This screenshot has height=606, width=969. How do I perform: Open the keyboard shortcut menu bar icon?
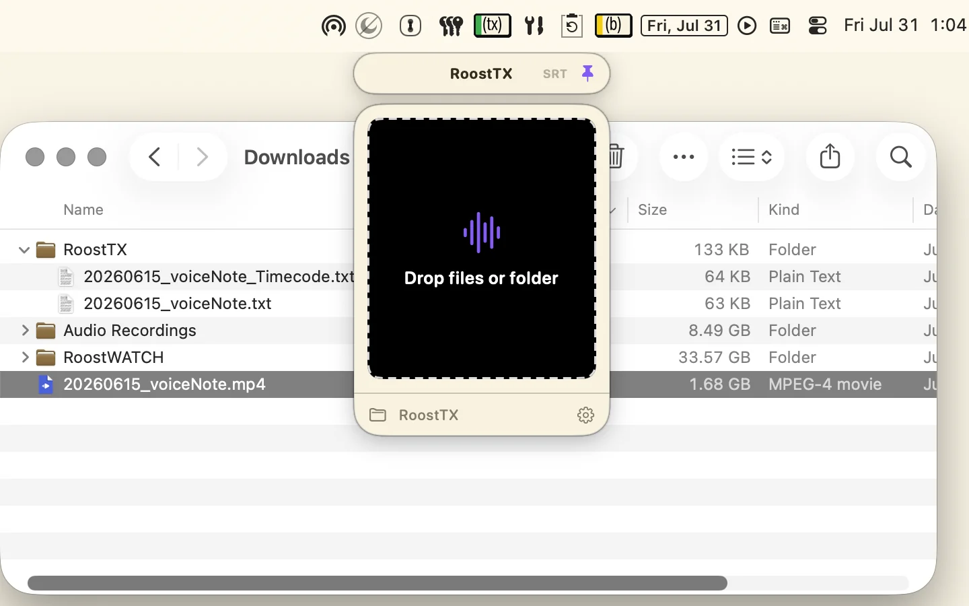point(780,26)
